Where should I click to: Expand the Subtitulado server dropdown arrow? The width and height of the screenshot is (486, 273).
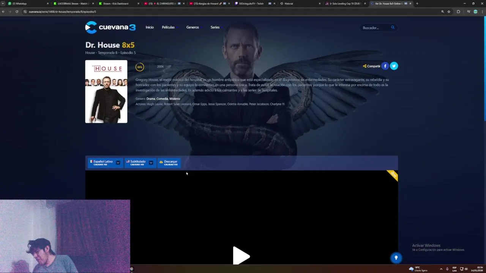pos(151,163)
